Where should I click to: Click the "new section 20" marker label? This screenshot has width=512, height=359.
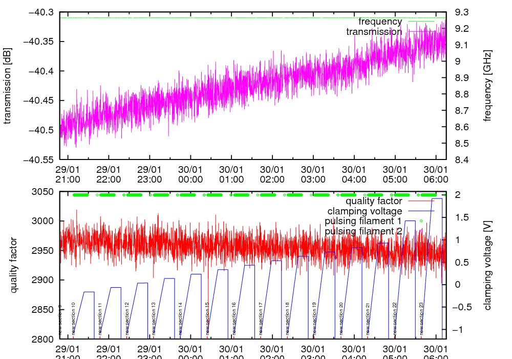[341, 318]
